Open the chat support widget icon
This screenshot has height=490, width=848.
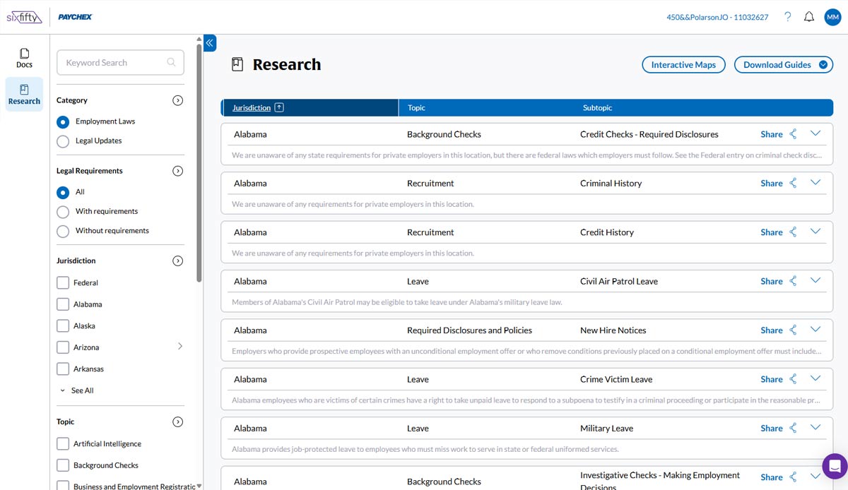pyautogui.click(x=835, y=466)
